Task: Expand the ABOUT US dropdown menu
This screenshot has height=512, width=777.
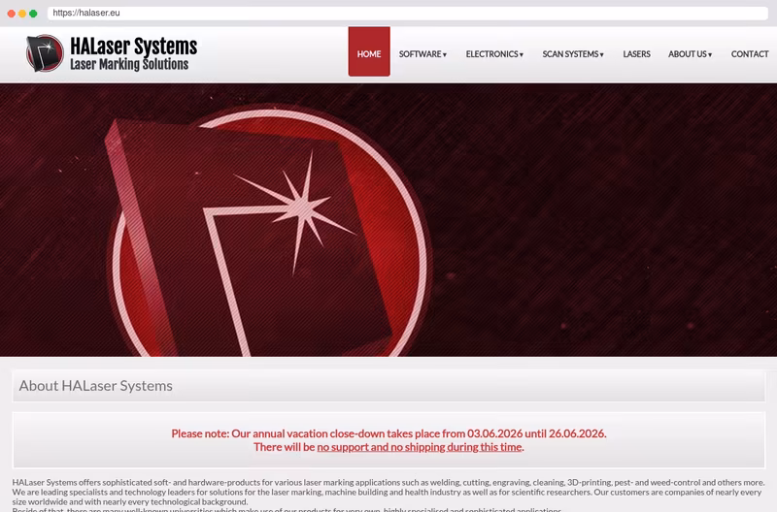Action: 690,54
